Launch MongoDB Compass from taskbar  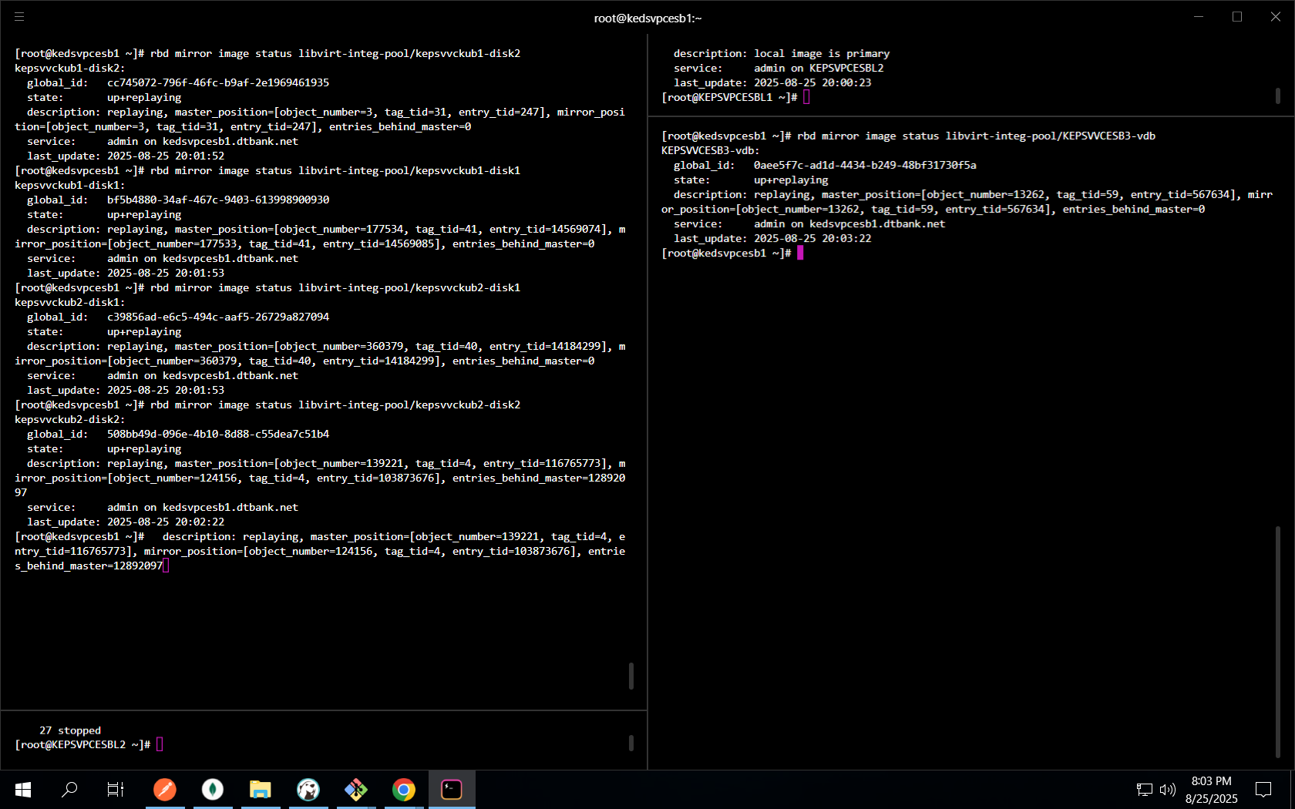point(213,789)
